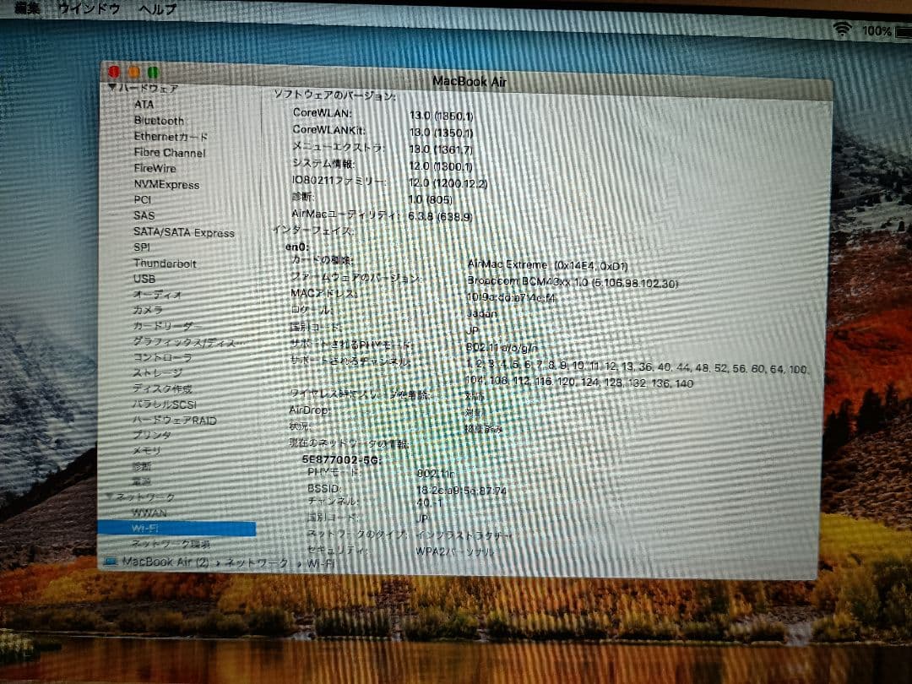Click the AirDrop label
The width and height of the screenshot is (912, 684).
(308, 410)
